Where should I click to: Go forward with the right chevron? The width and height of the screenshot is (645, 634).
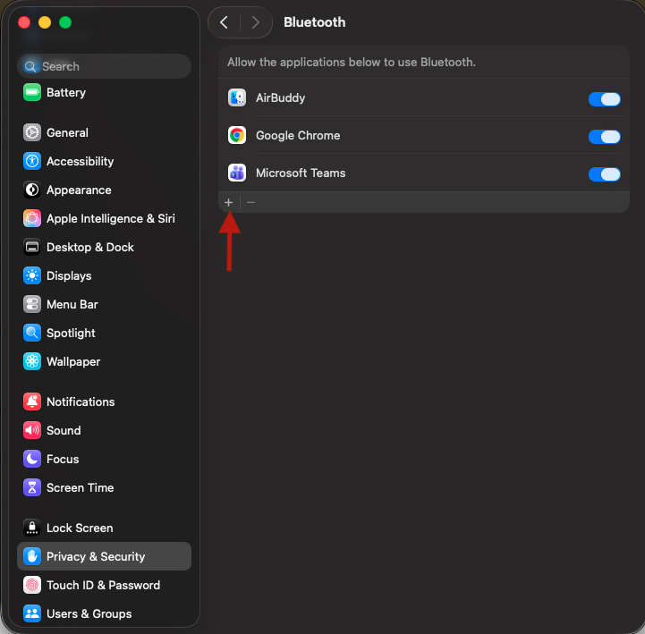pos(256,22)
